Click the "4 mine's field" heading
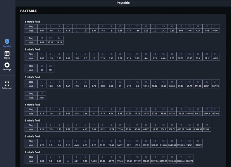The image size is (231, 167). (32, 105)
